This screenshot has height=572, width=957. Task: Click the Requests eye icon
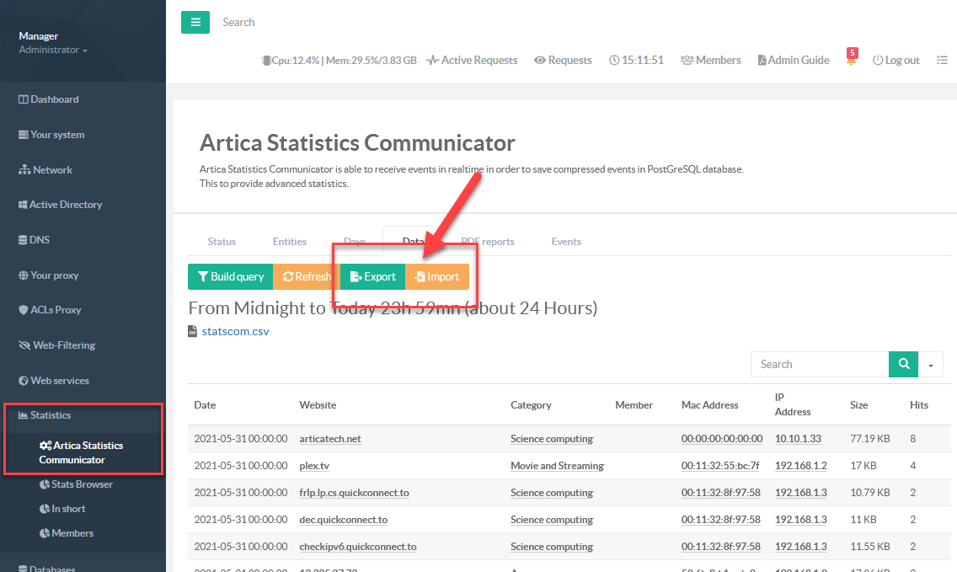click(x=563, y=61)
